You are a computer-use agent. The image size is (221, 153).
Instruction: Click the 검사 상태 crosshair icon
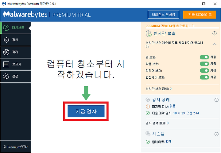148,100
